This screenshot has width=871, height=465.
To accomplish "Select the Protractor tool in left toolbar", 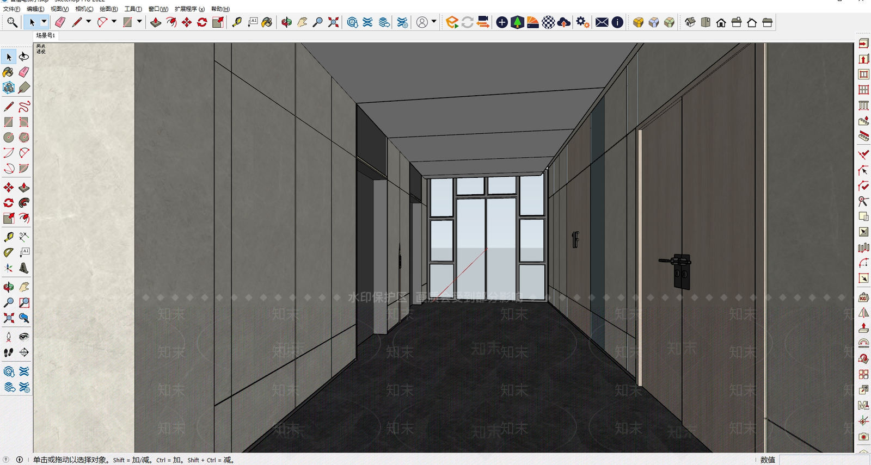I will point(8,252).
